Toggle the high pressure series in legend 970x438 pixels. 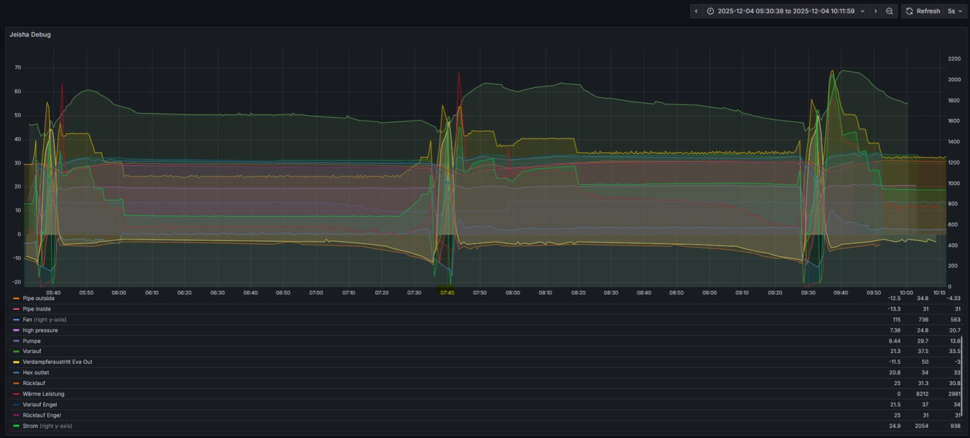[x=40, y=330]
